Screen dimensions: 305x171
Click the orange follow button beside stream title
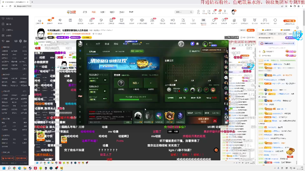coord(250,30)
